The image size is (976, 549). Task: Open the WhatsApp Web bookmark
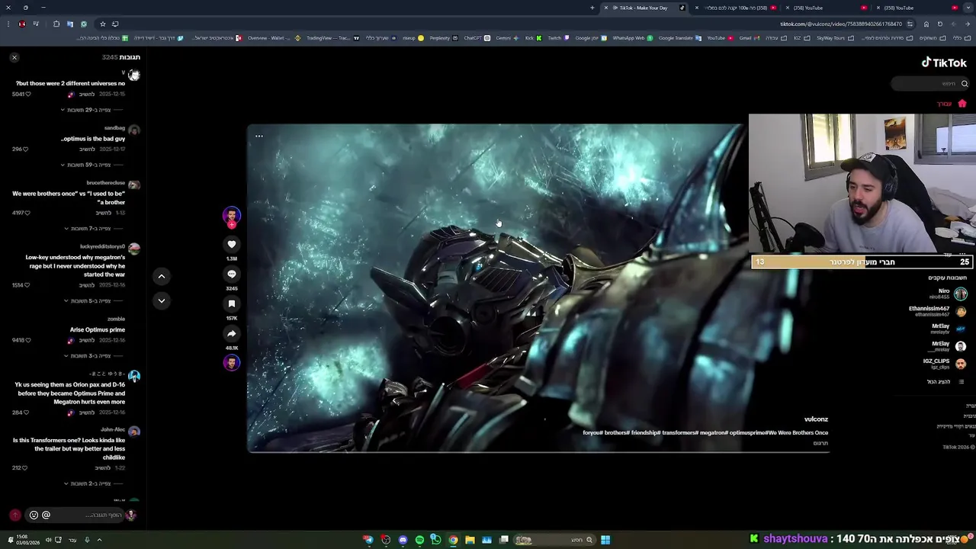pos(633,38)
